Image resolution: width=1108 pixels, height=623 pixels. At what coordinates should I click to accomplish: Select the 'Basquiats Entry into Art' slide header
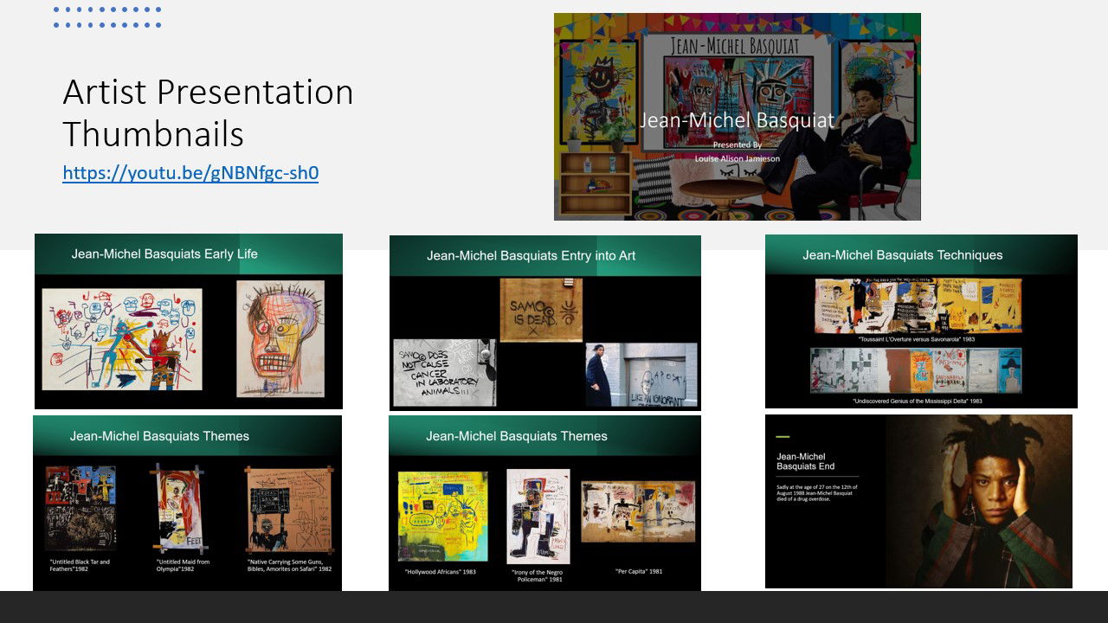click(531, 256)
